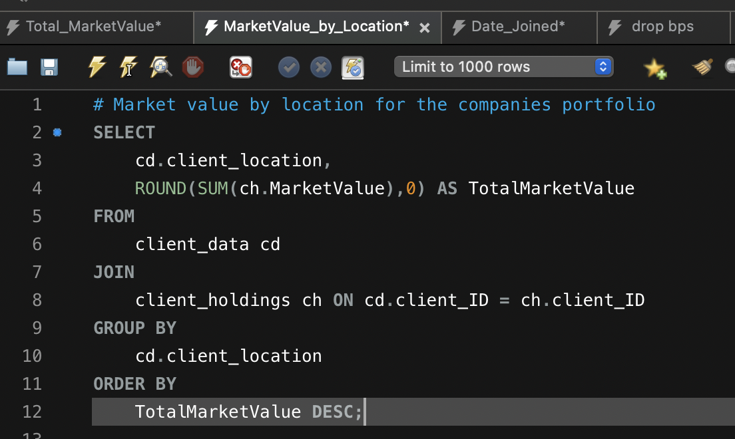
Task: Click the comment text on line 1
Action: [x=374, y=104]
